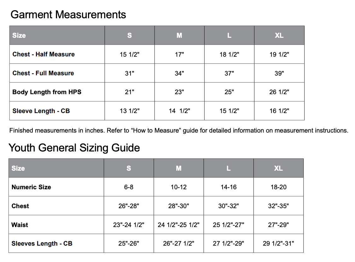Viewport: 355px width, 262px height.
Task: Select the 10-12 numeric size cell
Action: 178,187
